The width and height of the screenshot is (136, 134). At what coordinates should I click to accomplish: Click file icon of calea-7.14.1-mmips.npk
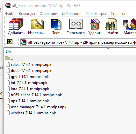[8, 64]
